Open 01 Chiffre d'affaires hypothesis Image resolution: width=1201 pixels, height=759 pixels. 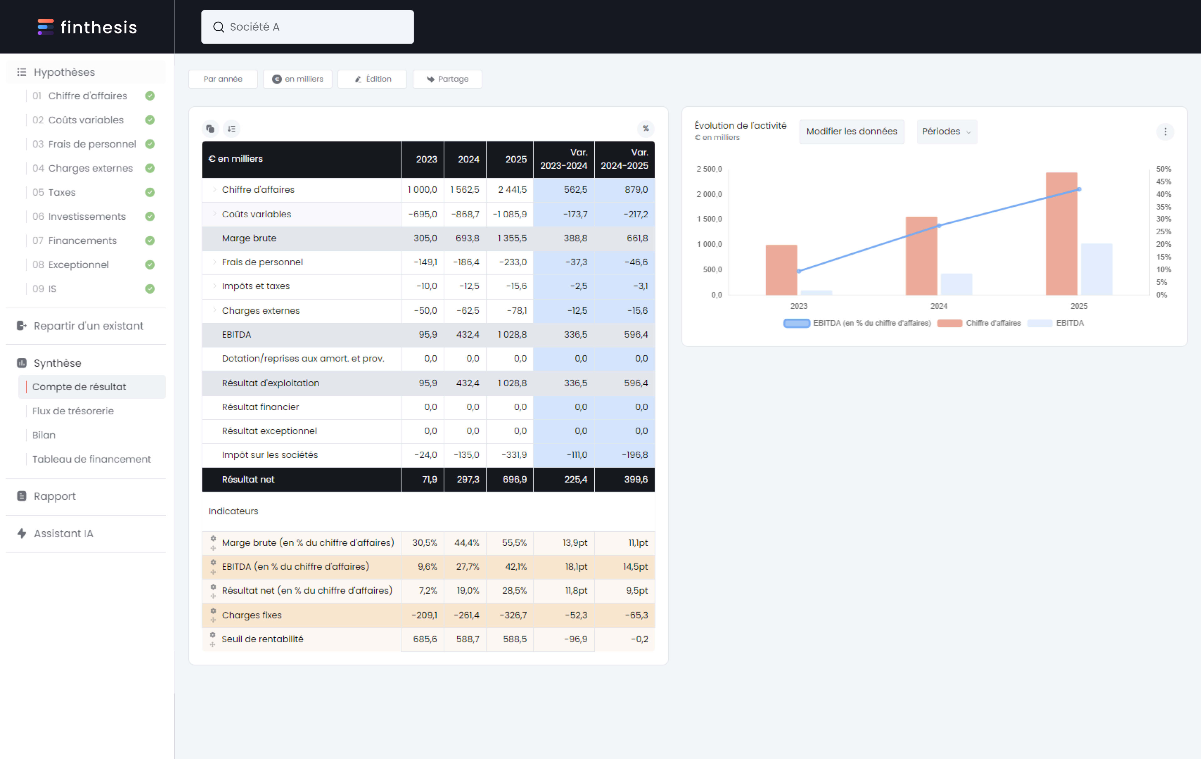pos(80,96)
